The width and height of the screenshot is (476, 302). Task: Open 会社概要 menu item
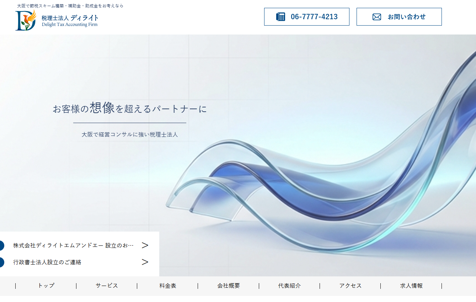pyautogui.click(x=229, y=286)
